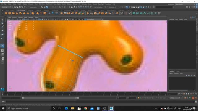Screen dimensions: 198x111
Task: Activate the Scale tool in toolbox
Action: [x=2, y=39]
